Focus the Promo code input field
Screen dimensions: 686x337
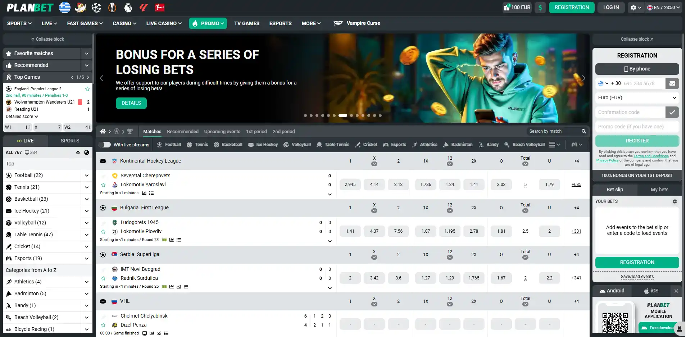coord(637,127)
